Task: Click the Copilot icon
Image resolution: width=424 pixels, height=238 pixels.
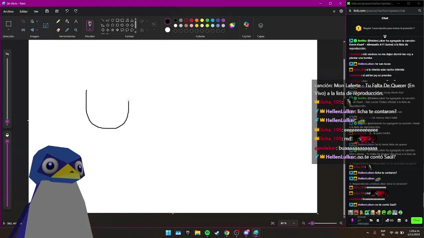Action: click(246, 24)
